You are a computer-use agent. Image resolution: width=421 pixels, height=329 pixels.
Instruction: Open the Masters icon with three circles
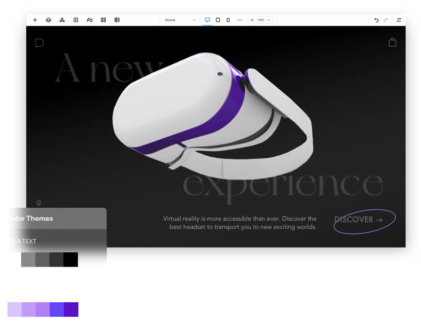tap(62, 20)
